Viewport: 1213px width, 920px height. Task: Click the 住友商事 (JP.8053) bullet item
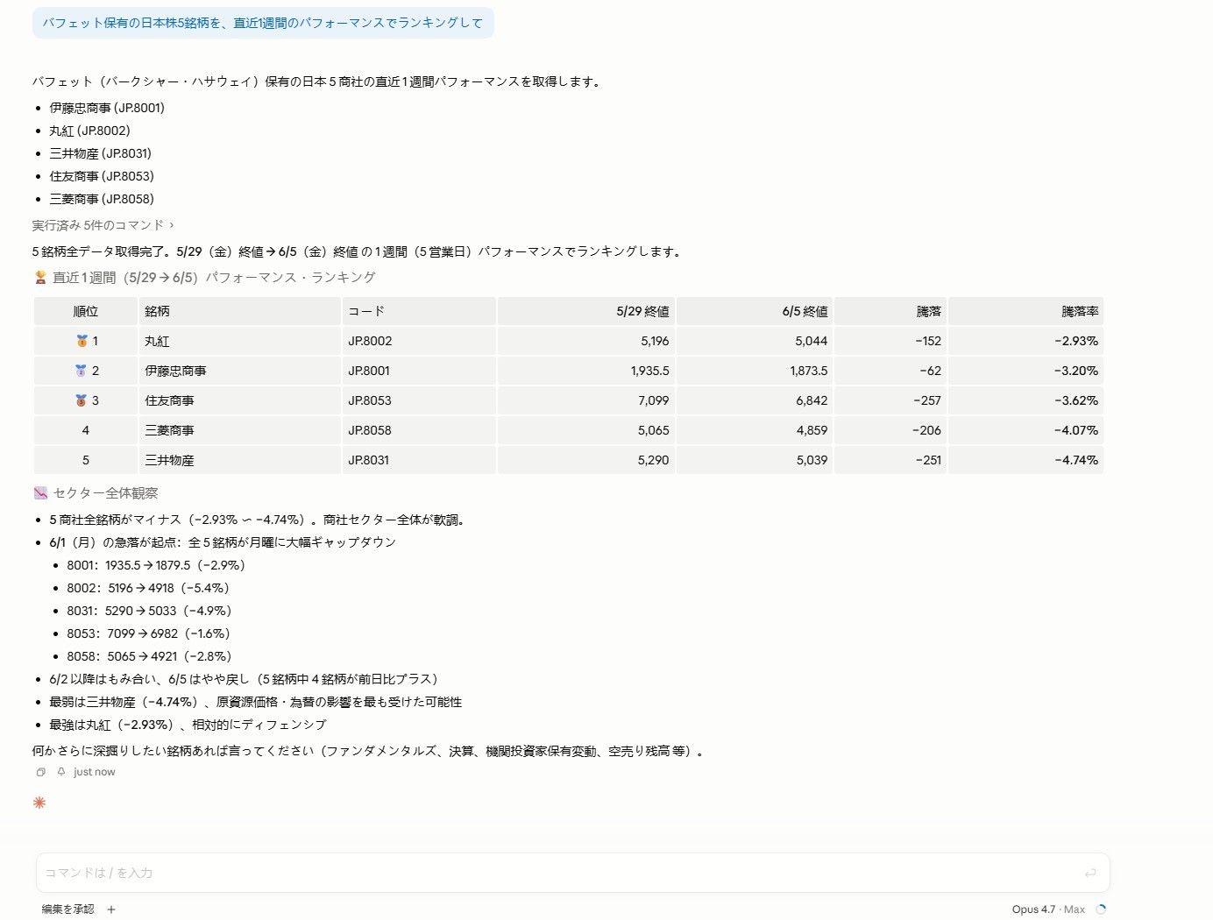tap(102, 176)
